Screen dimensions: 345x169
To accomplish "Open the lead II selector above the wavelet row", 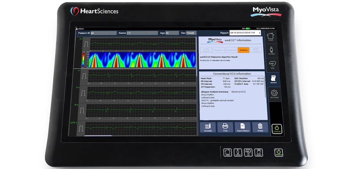I will [x=81, y=39].
